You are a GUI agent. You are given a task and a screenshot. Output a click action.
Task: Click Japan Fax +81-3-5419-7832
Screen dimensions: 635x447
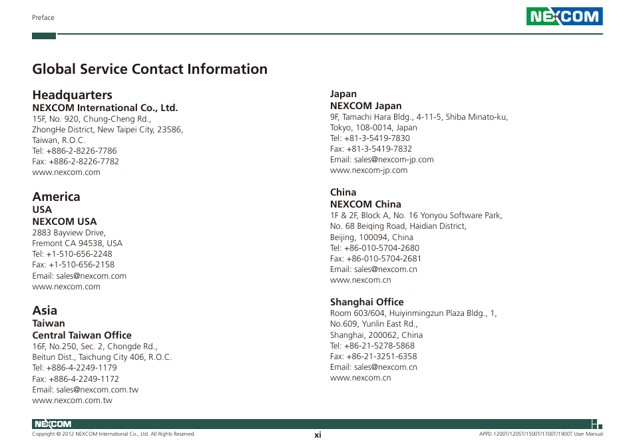coord(371,149)
